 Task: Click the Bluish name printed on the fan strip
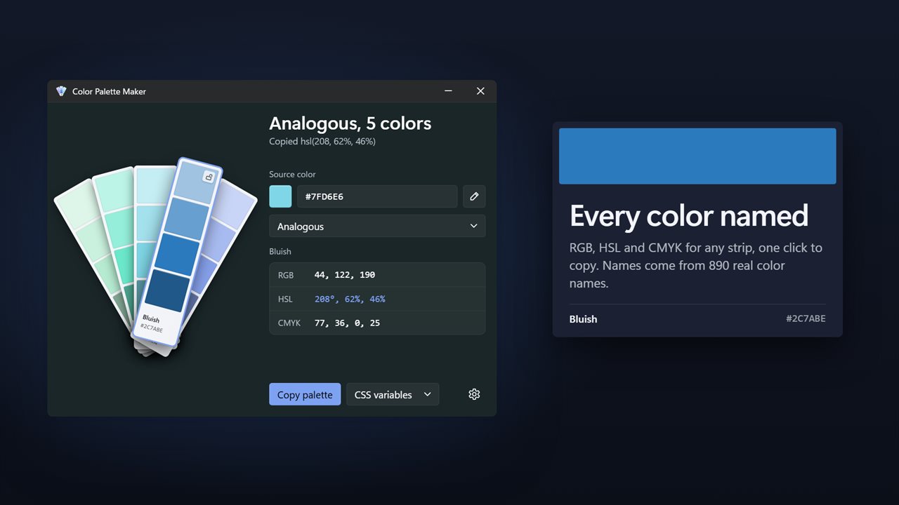[x=151, y=319]
